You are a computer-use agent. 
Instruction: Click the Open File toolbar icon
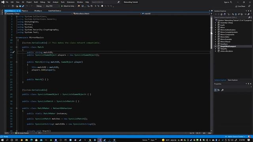tap(17, 6)
